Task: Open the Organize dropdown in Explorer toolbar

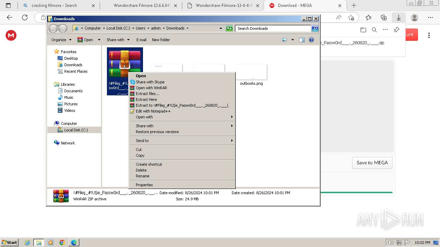Action: (61, 40)
